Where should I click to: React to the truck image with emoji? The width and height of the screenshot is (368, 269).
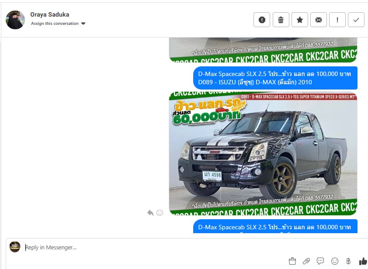click(x=160, y=213)
